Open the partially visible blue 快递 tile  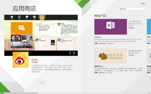pos(149,27)
